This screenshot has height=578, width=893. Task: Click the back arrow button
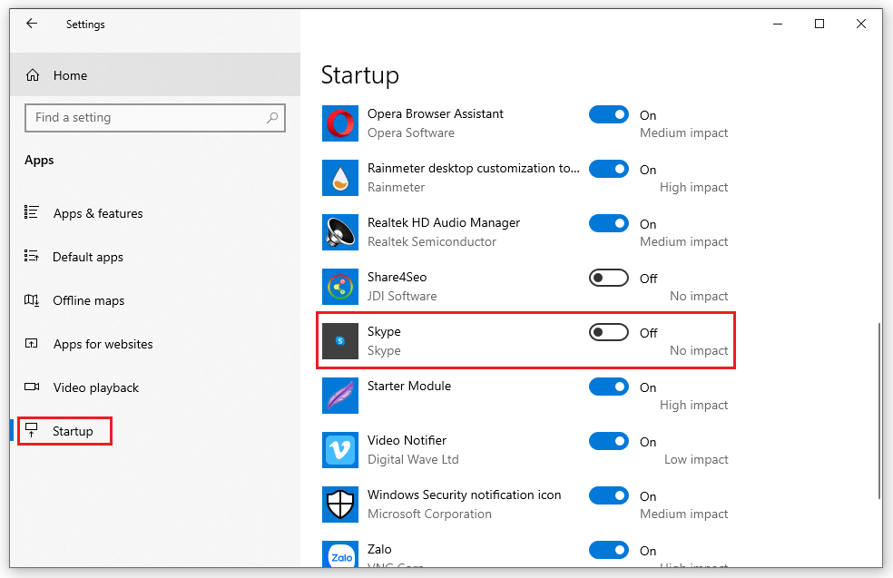point(32,24)
